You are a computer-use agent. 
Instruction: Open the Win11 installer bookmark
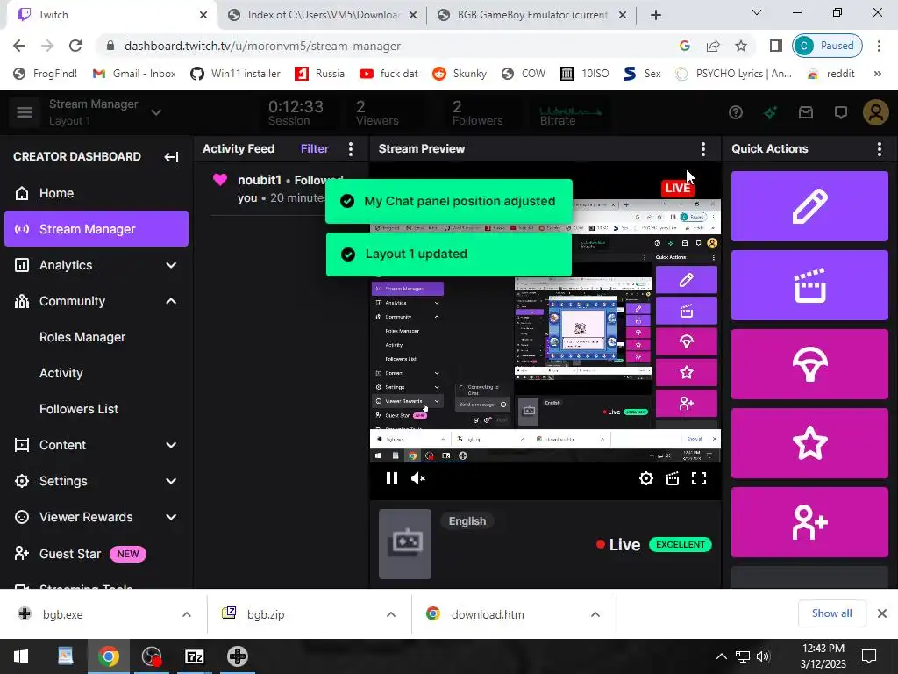(x=235, y=74)
